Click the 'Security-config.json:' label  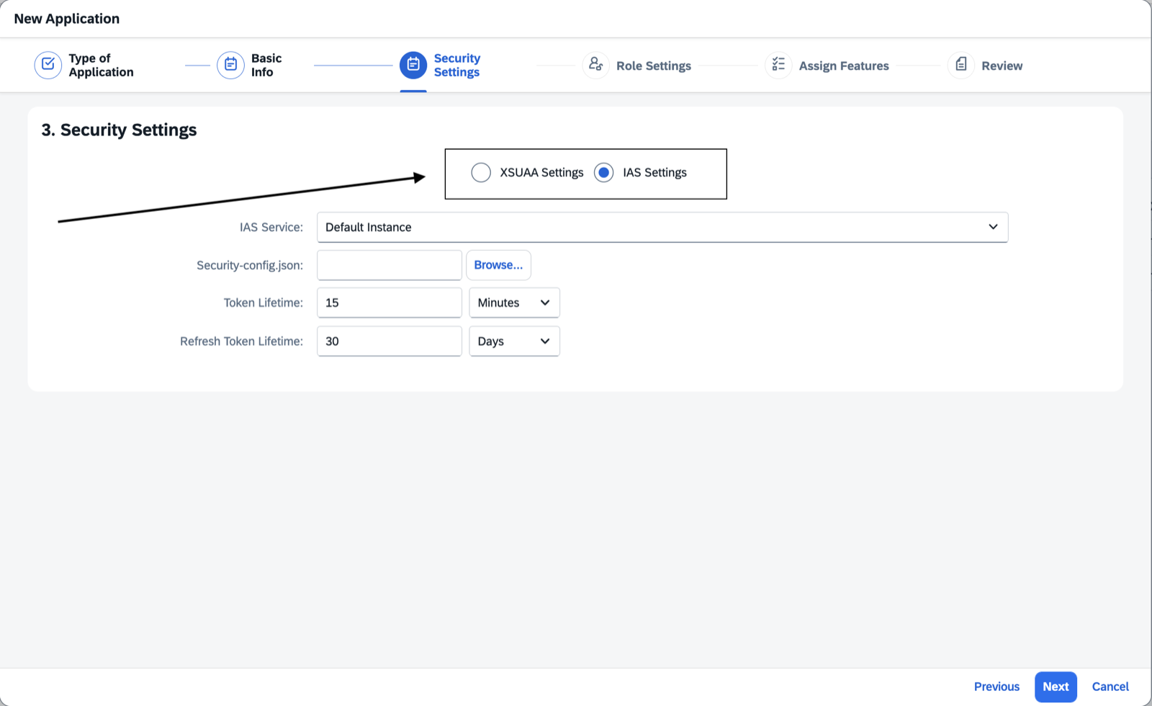click(x=250, y=265)
